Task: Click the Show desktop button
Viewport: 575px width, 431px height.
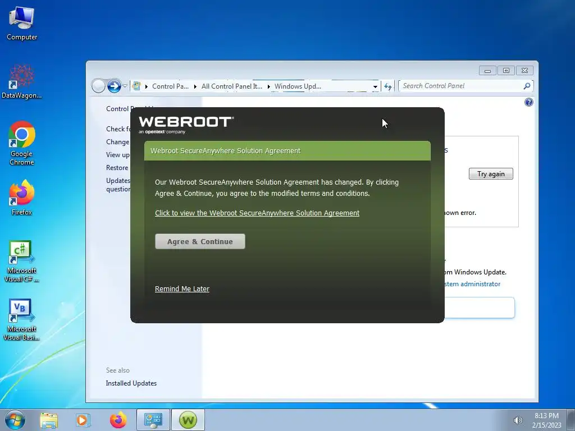Action: (x=571, y=420)
